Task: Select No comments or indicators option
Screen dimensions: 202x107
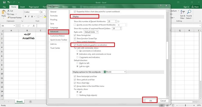Action: point(78,51)
